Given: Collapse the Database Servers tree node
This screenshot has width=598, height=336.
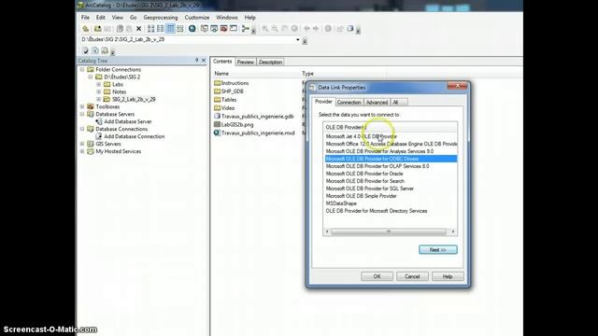Looking at the screenshot, I should 82,114.
